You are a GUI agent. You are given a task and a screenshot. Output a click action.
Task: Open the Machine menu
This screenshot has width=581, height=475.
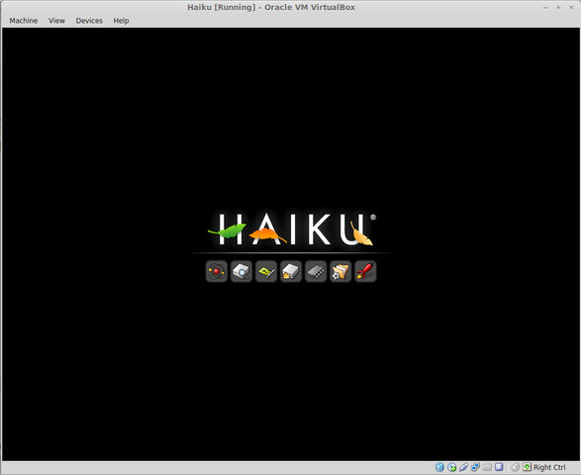pyautogui.click(x=24, y=21)
